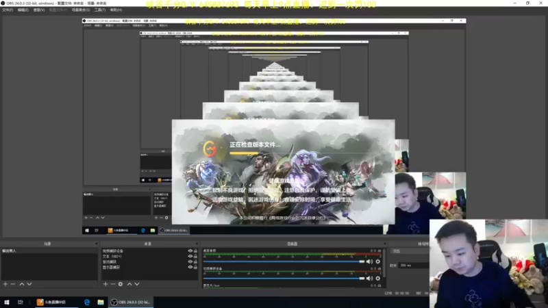Move the selected scene up

coord(22,284)
